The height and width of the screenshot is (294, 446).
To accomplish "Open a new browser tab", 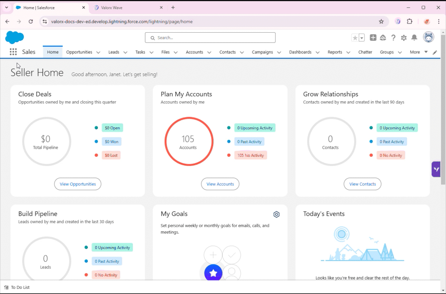I will click(x=173, y=7).
